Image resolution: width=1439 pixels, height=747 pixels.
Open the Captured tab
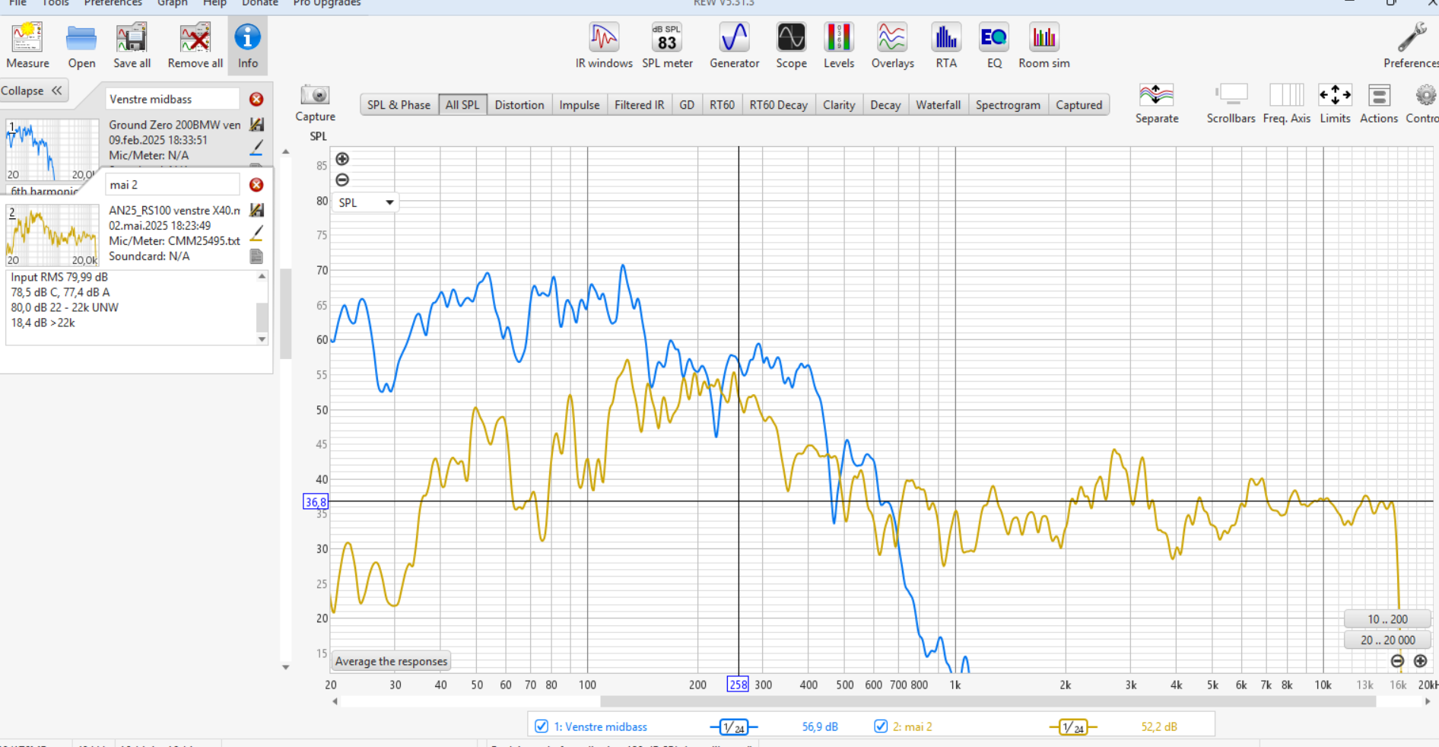pyautogui.click(x=1078, y=105)
